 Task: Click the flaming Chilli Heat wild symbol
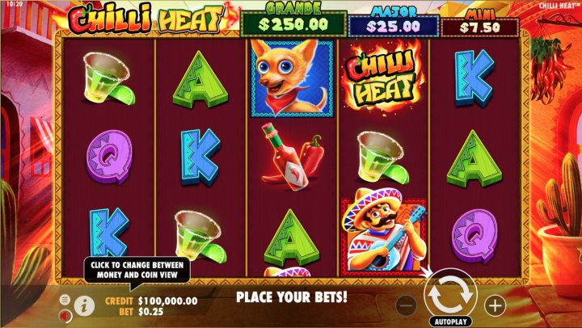pyautogui.click(x=383, y=78)
